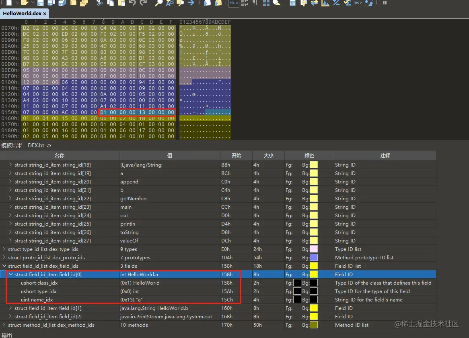Click the Save floppy disk icon

(41, 3)
